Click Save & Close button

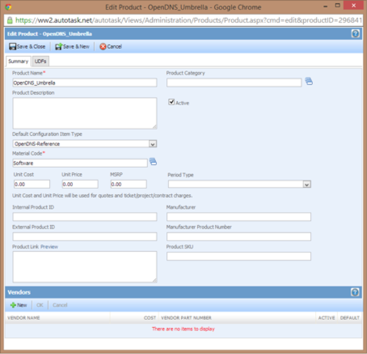tap(27, 46)
